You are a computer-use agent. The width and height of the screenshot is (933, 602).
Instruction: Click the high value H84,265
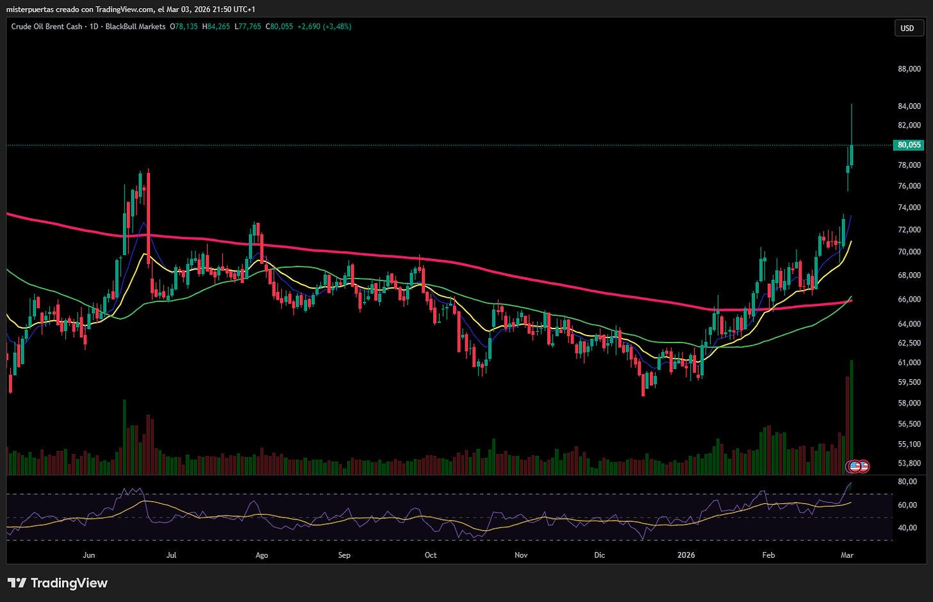coord(216,27)
